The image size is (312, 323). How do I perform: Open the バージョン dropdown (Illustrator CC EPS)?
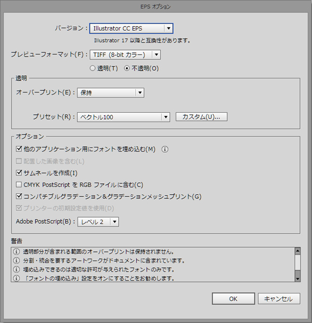tap(131, 28)
